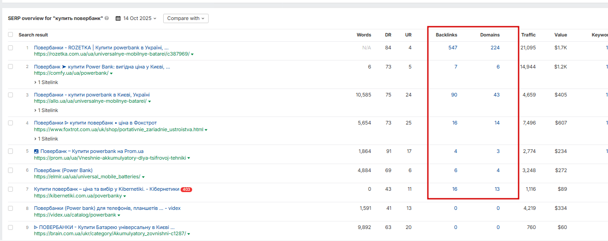The width and height of the screenshot is (608, 241).
Task: Open the Купити повербанк Kibernetiki title
Action: coord(106,189)
